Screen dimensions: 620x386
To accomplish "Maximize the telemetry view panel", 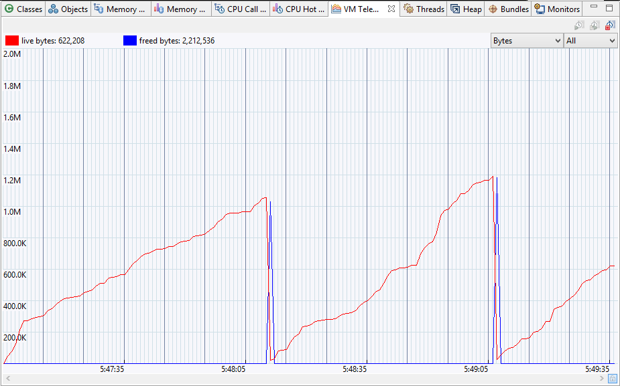I will click(609, 9).
